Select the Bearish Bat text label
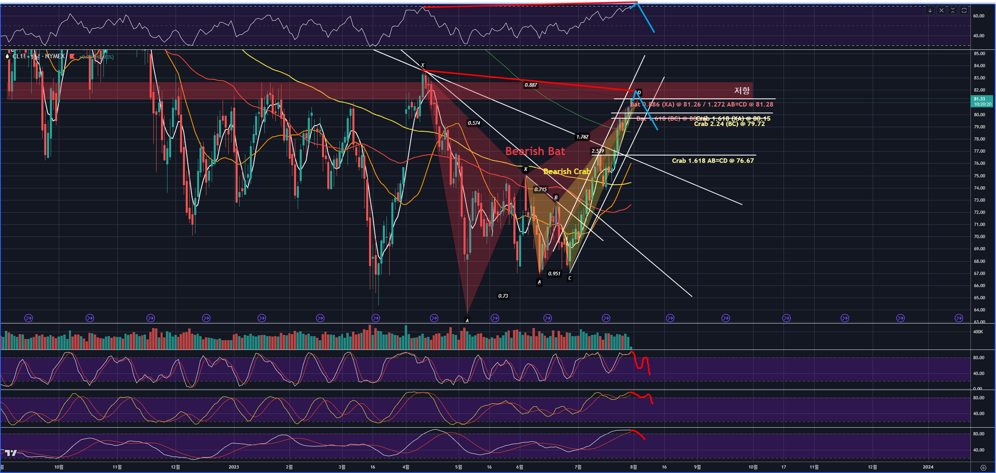This screenshot has width=996, height=473. click(534, 151)
